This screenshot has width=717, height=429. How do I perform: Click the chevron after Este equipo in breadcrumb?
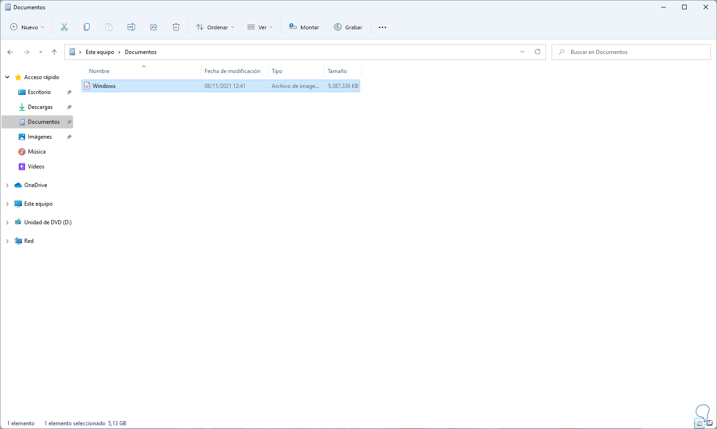tap(119, 52)
